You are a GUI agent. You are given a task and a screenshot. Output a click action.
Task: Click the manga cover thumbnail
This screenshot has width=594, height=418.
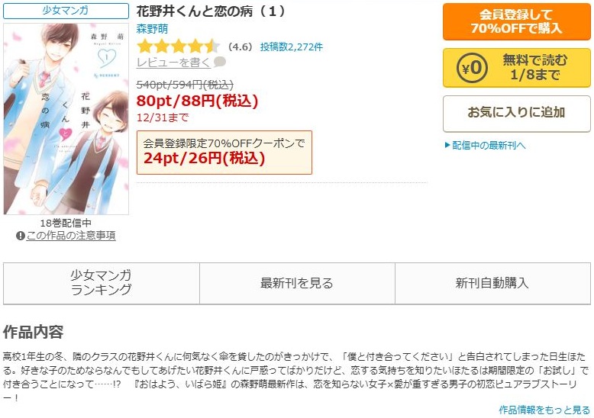click(66, 119)
